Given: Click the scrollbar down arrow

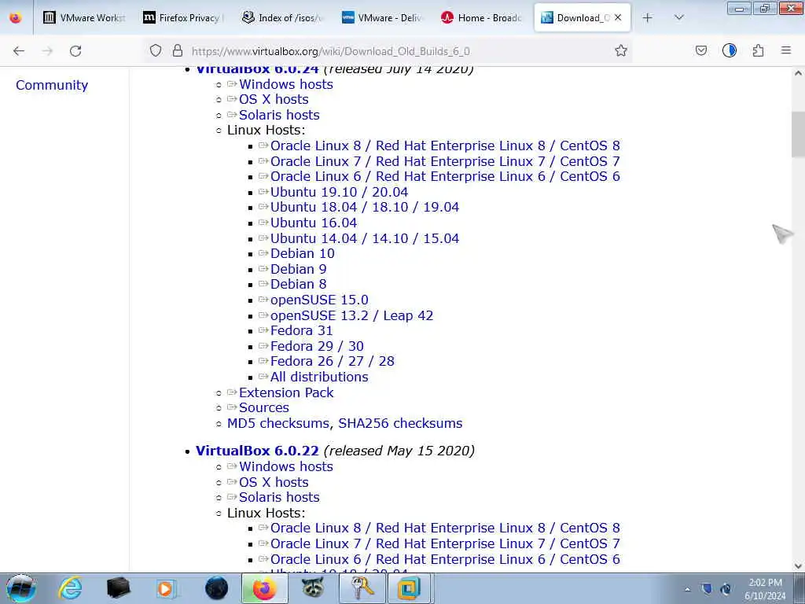Looking at the screenshot, I should (x=798, y=566).
